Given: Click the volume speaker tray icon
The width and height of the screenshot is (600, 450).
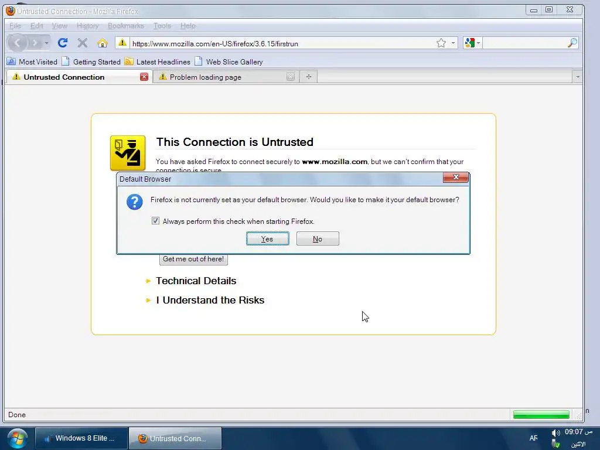Looking at the screenshot, I should (555, 433).
